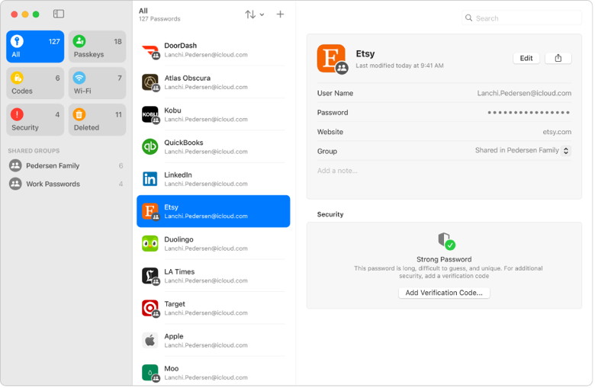
Task: Click the 'Security' section heading in details
Action: coord(330,214)
